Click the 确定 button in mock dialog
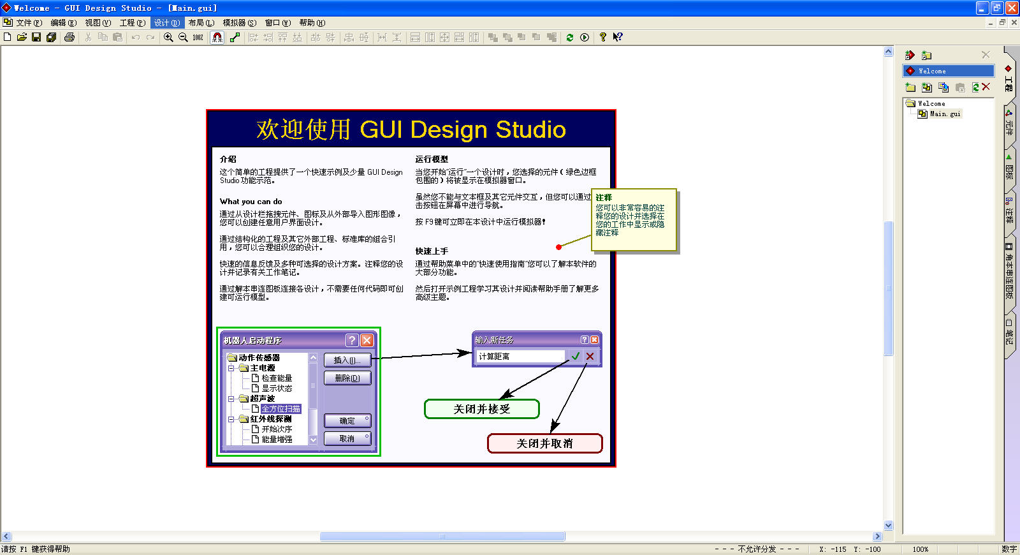 347,421
